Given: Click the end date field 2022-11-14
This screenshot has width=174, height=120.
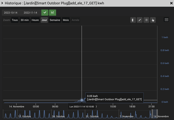Looking at the screenshot, I should coord(30,13).
